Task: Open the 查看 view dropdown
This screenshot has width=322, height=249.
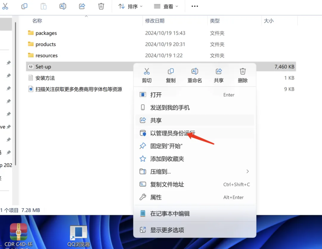Action: click(166, 7)
